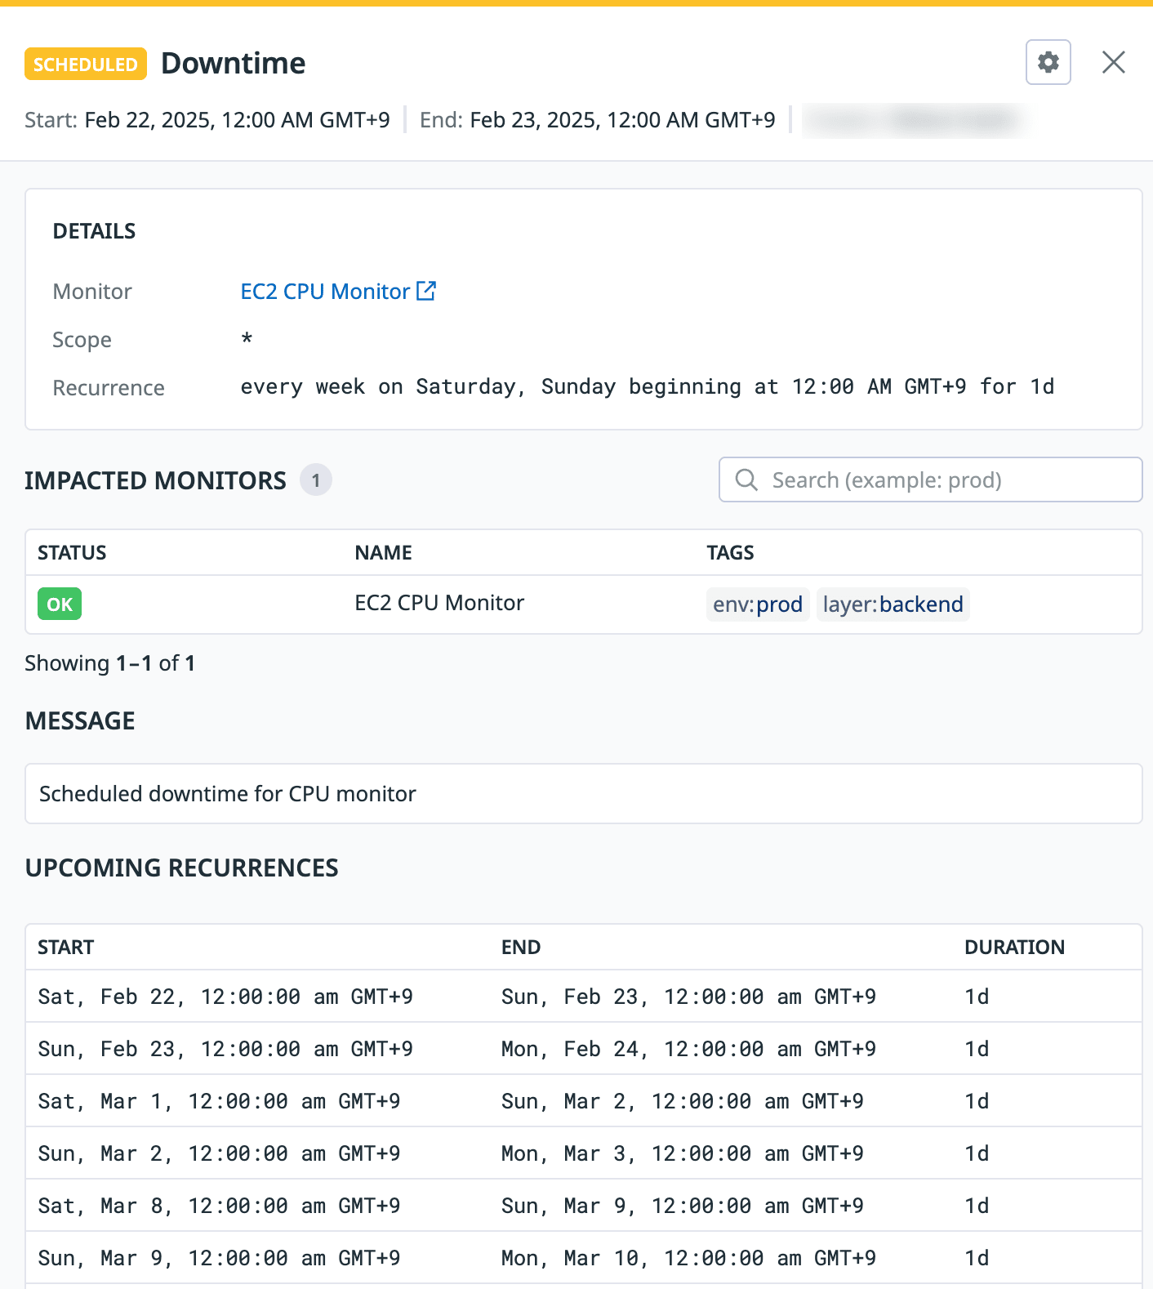Click end time Sun, Mar 9
Screen dimensions: 1153x1289
point(683,1206)
